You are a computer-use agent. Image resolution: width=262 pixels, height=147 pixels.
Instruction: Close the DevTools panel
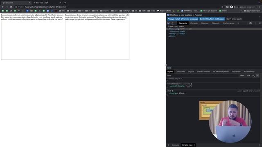point(260,23)
